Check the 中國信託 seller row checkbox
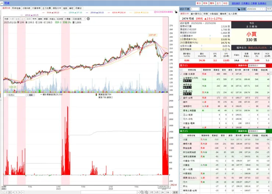272x194 pixels. pyautogui.click(x=181, y=174)
